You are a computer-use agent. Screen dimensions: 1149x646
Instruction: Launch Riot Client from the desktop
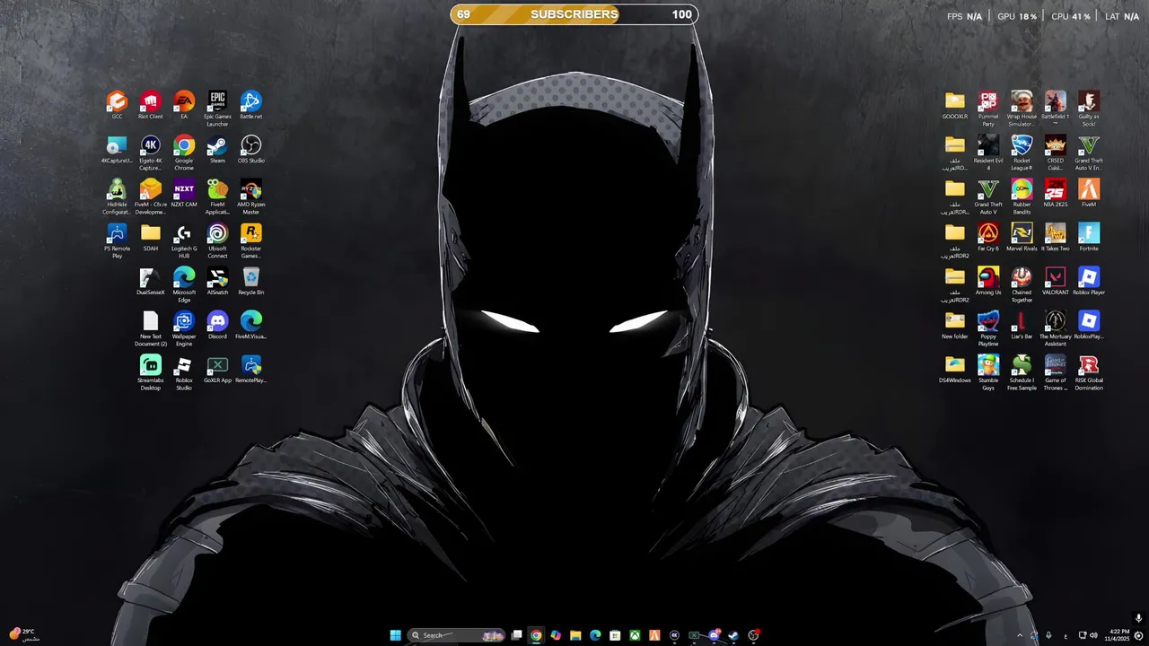pos(150,105)
